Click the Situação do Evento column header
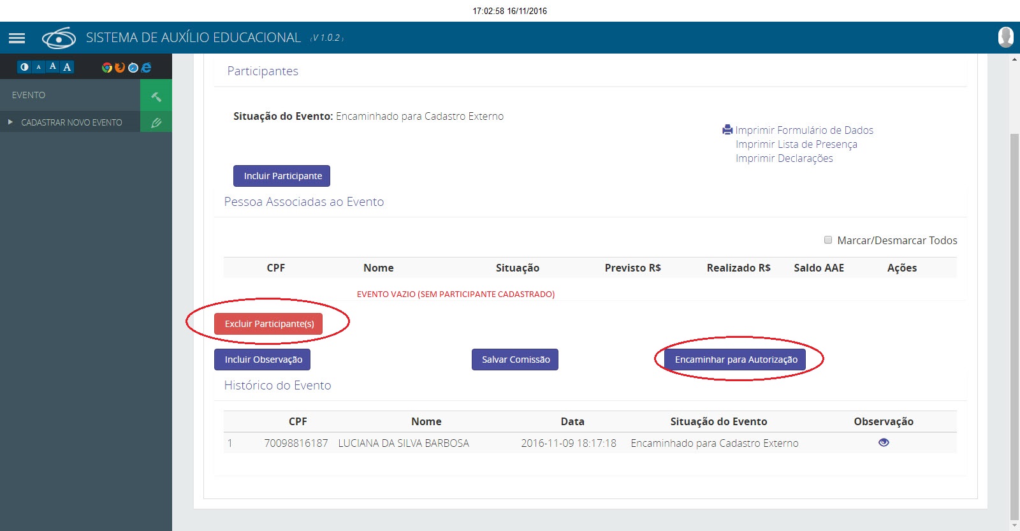 pyautogui.click(x=718, y=421)
